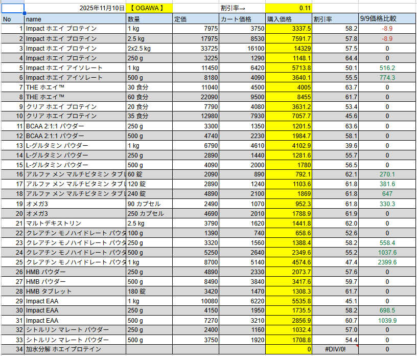Viewport: 417px width, 356px height.
Task: Click the price comparison value 2399.6
Action: click(x=387, y=262)
